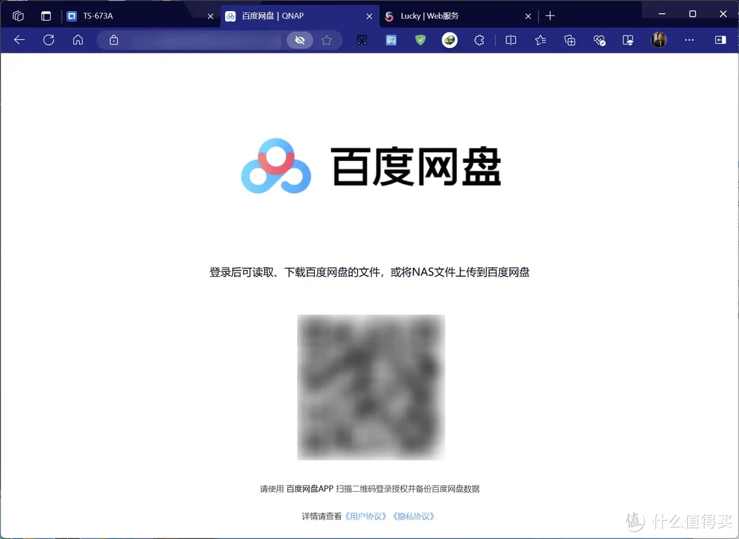Open the Split screen toolbar icon

(510, 40)
